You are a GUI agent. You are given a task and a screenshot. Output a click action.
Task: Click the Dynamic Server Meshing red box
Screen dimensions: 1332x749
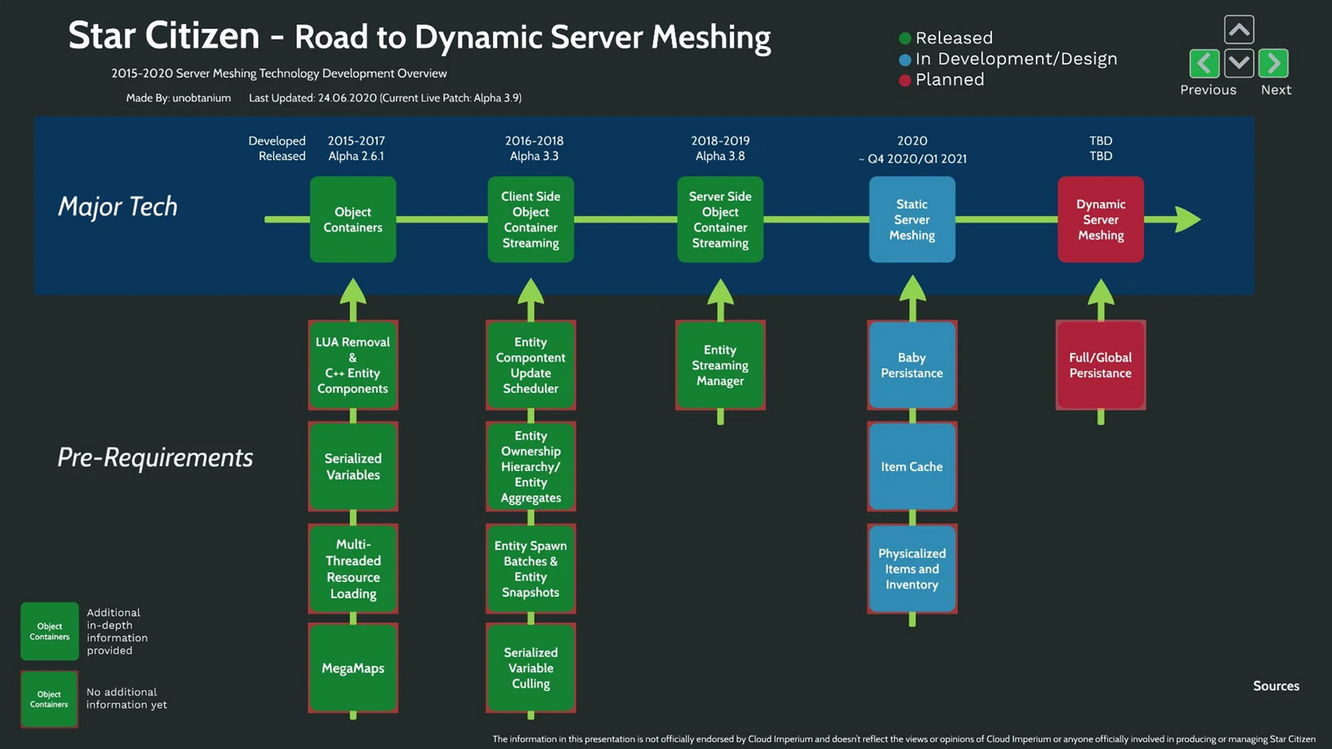1100,220
